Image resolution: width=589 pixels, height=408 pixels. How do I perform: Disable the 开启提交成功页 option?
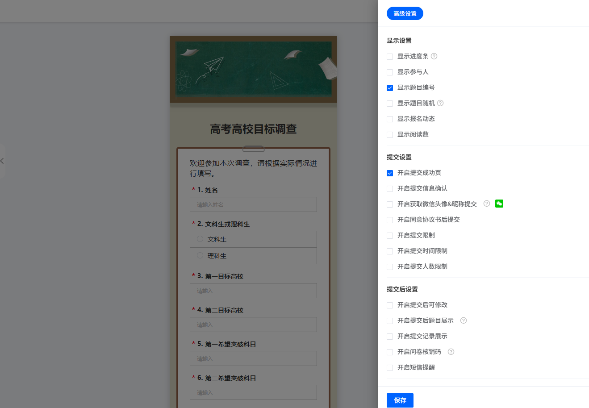click(x=390, y=173)
